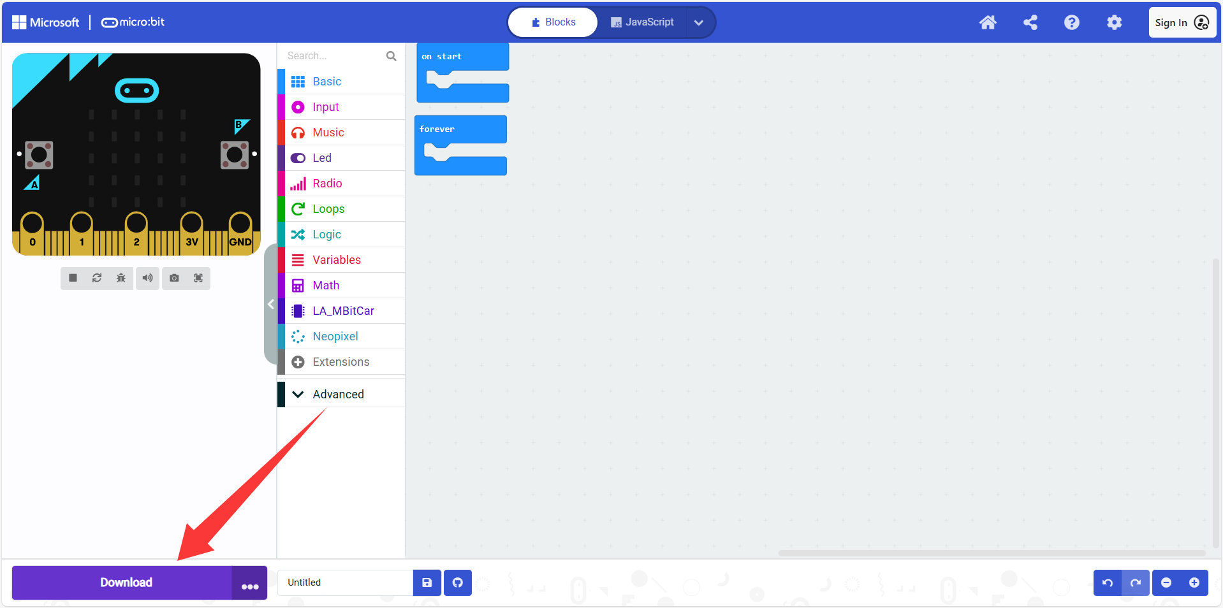Share the project using share icon

(x=1030, y=22)
